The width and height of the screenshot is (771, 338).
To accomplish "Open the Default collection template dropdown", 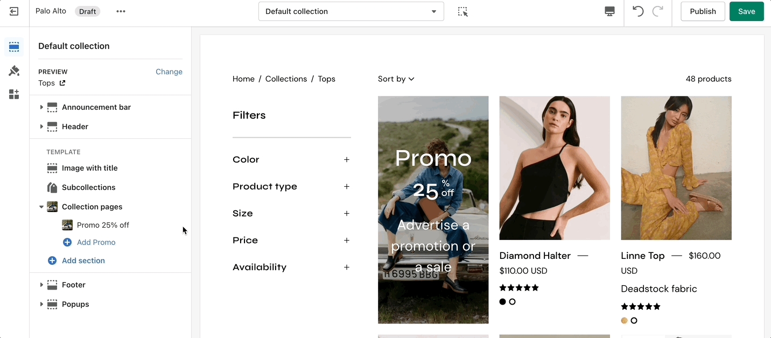I will (351, 11).
